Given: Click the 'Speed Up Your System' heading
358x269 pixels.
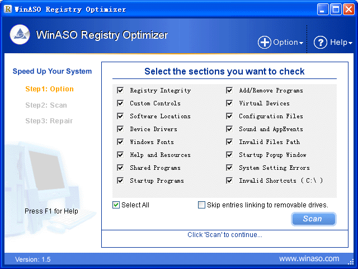Looking at the screenshot, I should tap(52, 71).
